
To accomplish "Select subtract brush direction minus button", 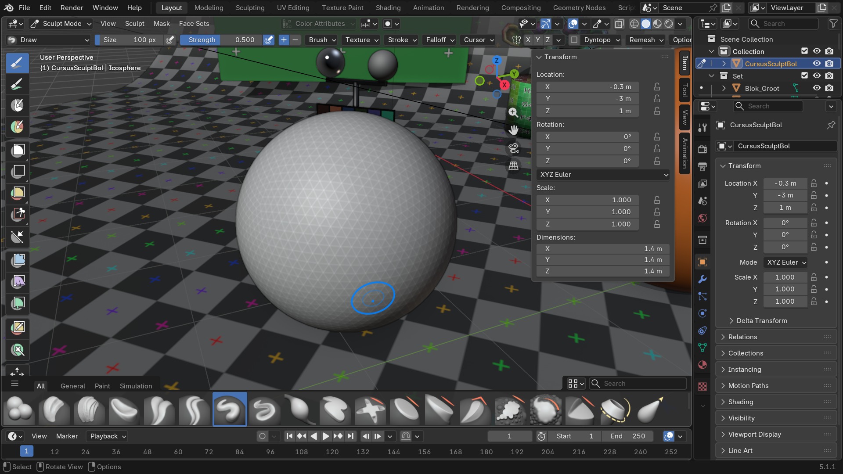I will tap(295, 40).
